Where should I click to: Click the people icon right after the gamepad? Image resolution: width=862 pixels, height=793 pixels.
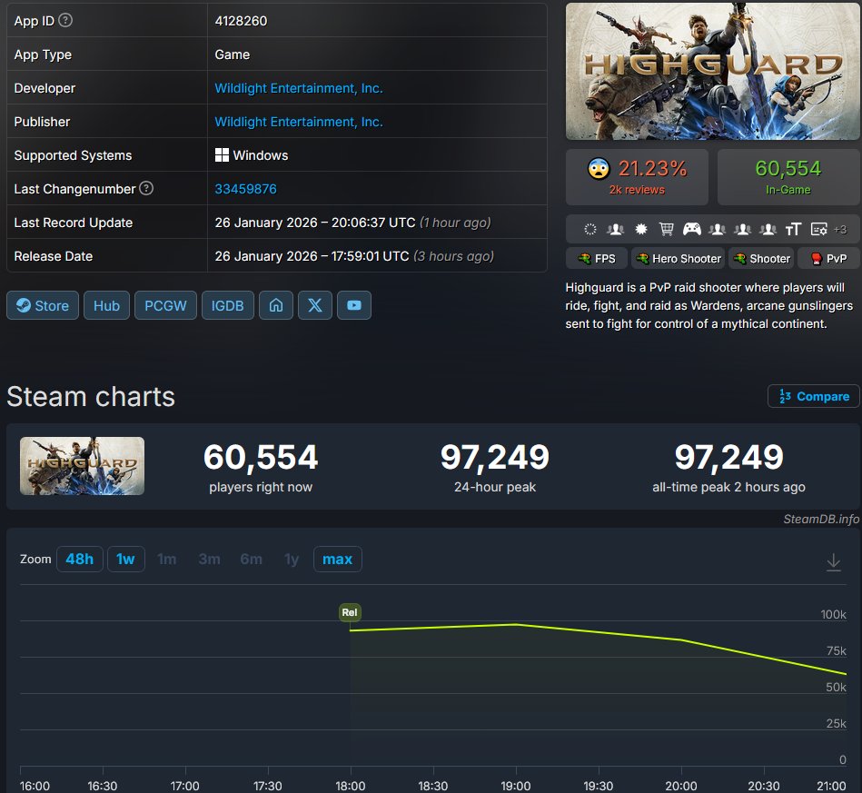[717, 229]
